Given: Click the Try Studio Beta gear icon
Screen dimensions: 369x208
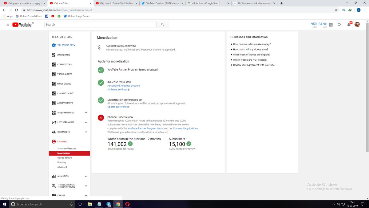Looking at the screenshot, I should (54, 45).
